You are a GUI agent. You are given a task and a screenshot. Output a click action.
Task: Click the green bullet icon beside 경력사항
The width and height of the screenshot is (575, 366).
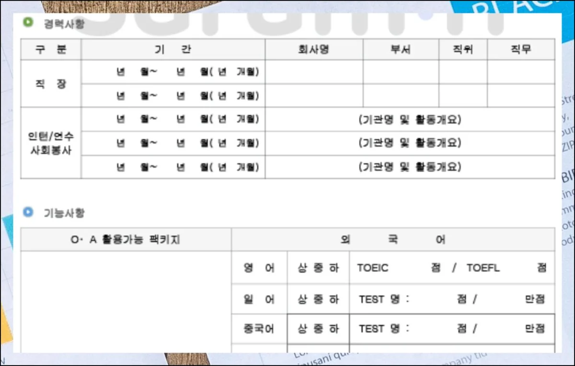pyautogui.click(x=28, y=22)
